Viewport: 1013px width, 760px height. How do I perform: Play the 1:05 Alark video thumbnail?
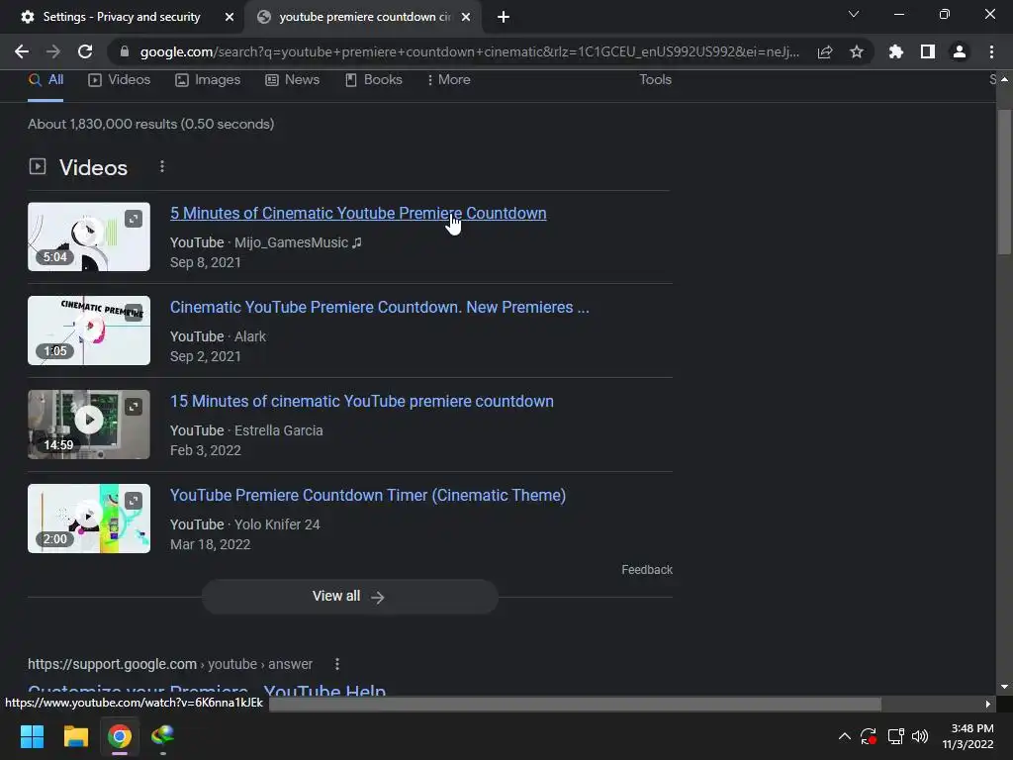(x=89, y=331)
